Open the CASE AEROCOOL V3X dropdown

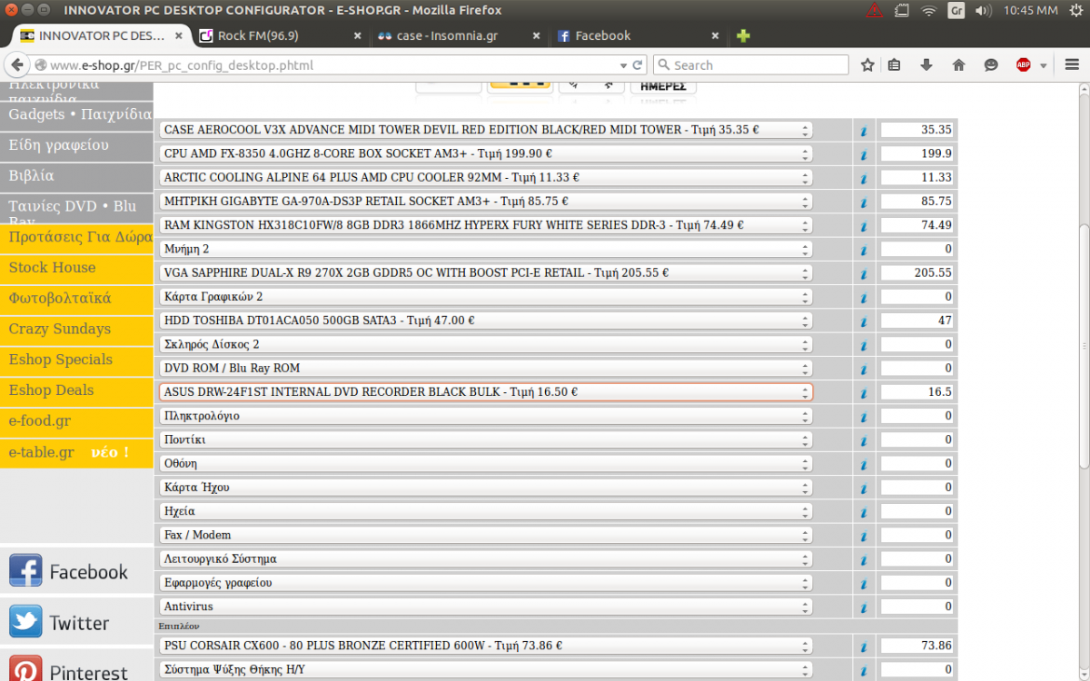click(x=486, y=130)
